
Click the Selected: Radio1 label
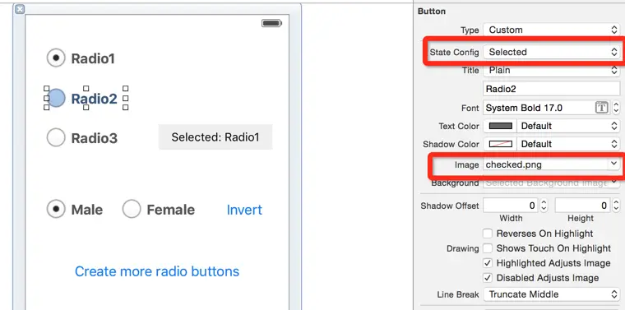click(x=215, y=137)
